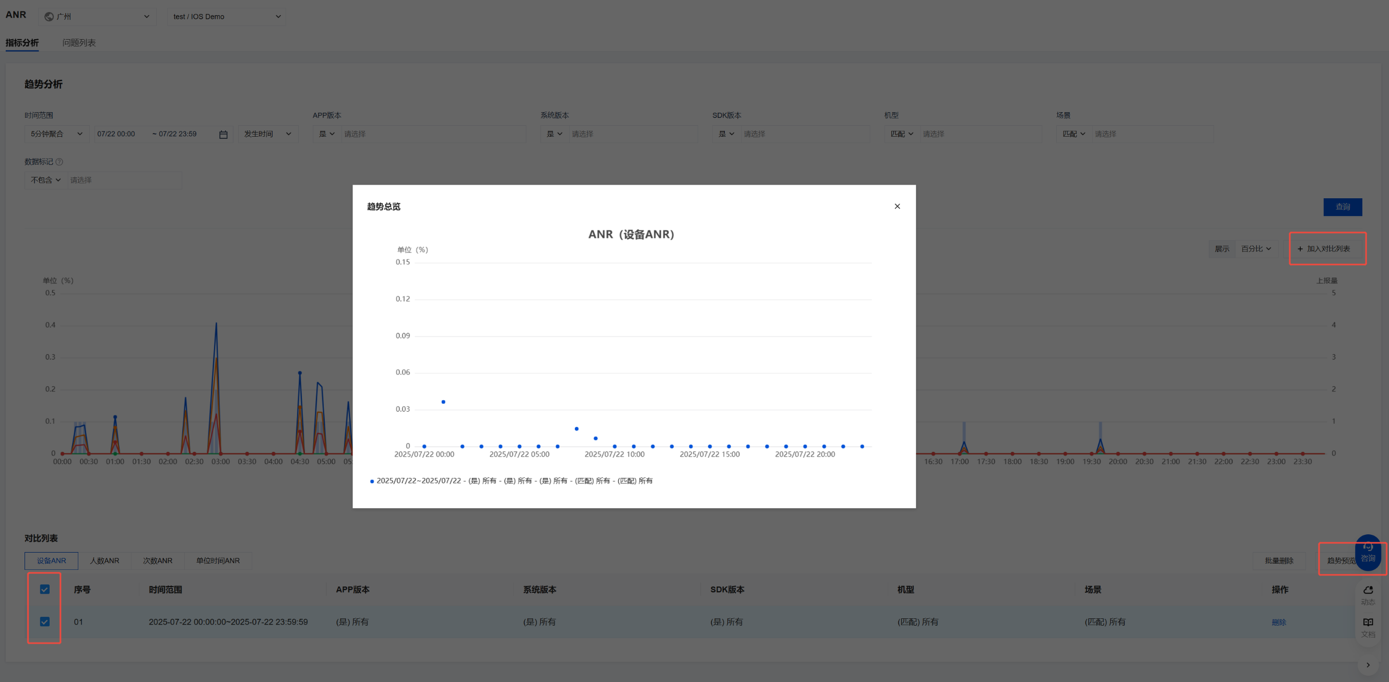Click the globe icon beside 广州

(x=49, y=17)
